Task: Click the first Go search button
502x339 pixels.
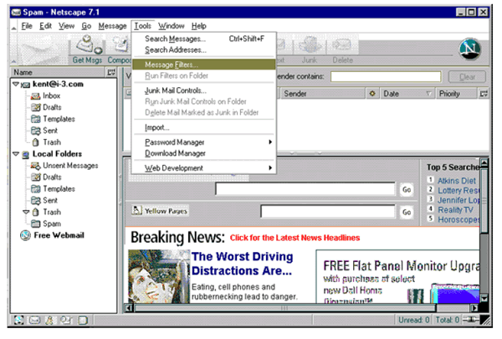Action: coord(407,189)
